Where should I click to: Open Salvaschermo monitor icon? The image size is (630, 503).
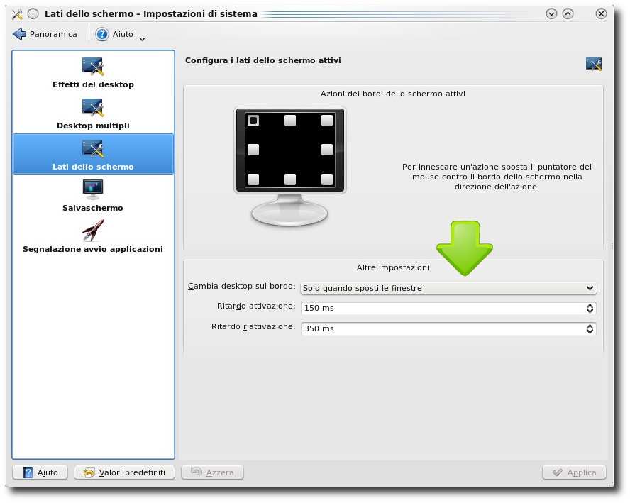[x=93, y=189]
